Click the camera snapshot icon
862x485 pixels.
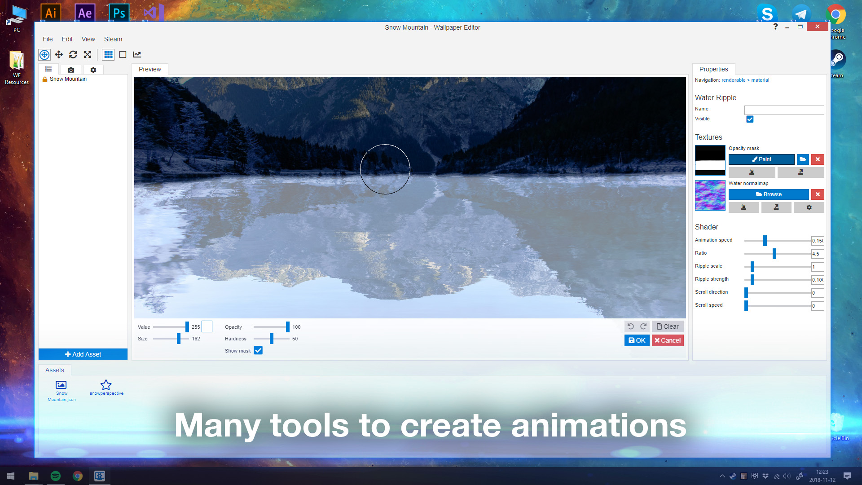click(x=71, y=69)
